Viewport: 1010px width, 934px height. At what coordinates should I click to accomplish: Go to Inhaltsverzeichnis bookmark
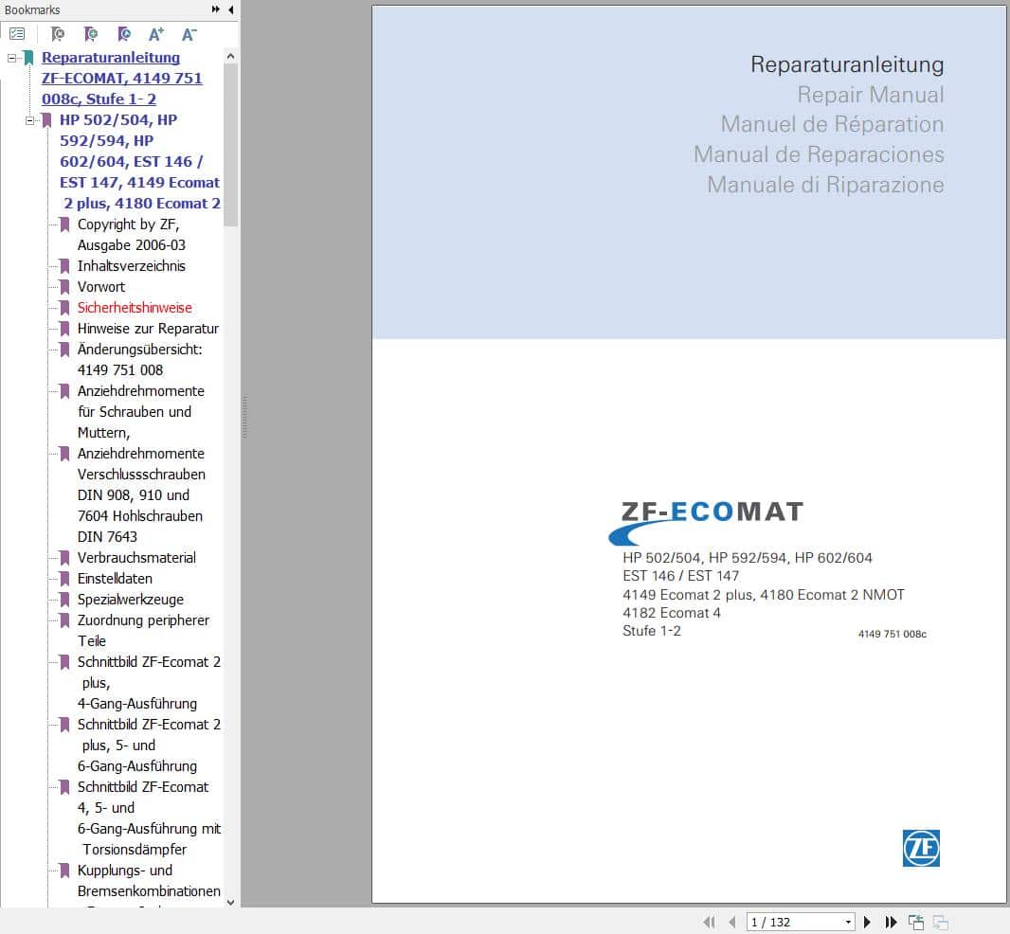pos(132,266)
